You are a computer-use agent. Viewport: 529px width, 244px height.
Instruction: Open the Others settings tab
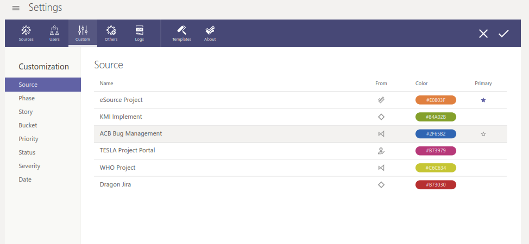pyautogui.click(x=111, y=33)
